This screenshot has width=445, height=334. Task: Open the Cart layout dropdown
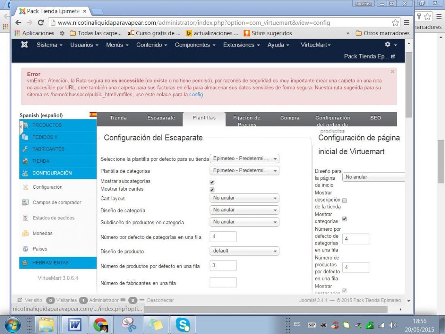(x=244, y=198)
